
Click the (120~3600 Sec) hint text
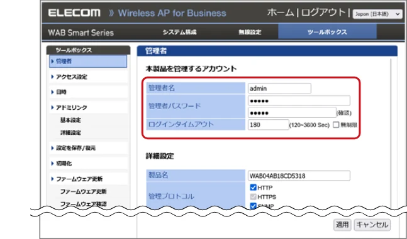pyautogui.click(x=309, y=125)
